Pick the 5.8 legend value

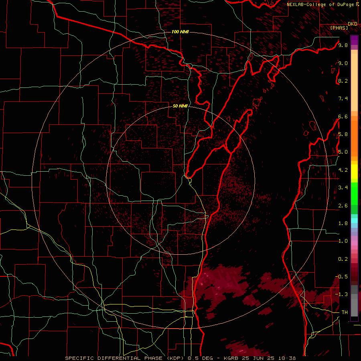[343, 134]
